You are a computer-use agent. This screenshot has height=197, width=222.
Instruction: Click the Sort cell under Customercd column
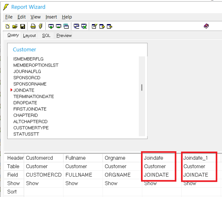tap(44, 191)
